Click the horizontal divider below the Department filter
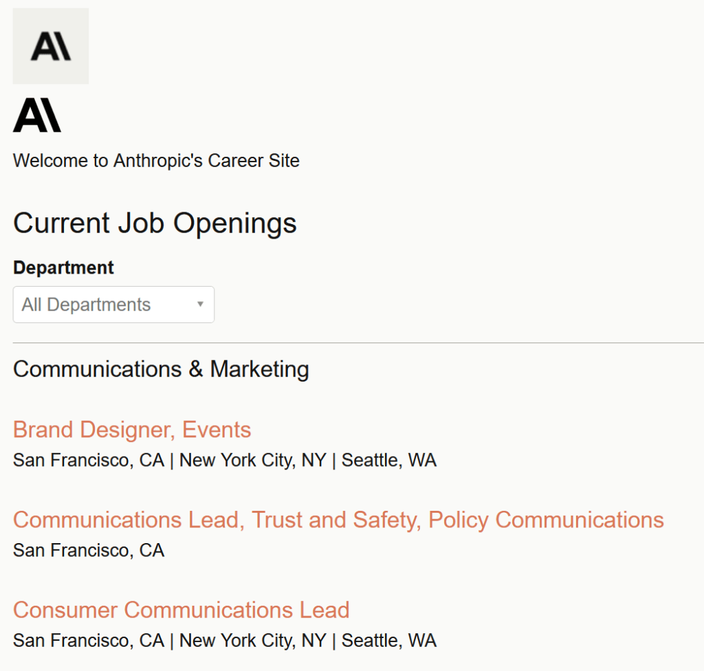 357,342
